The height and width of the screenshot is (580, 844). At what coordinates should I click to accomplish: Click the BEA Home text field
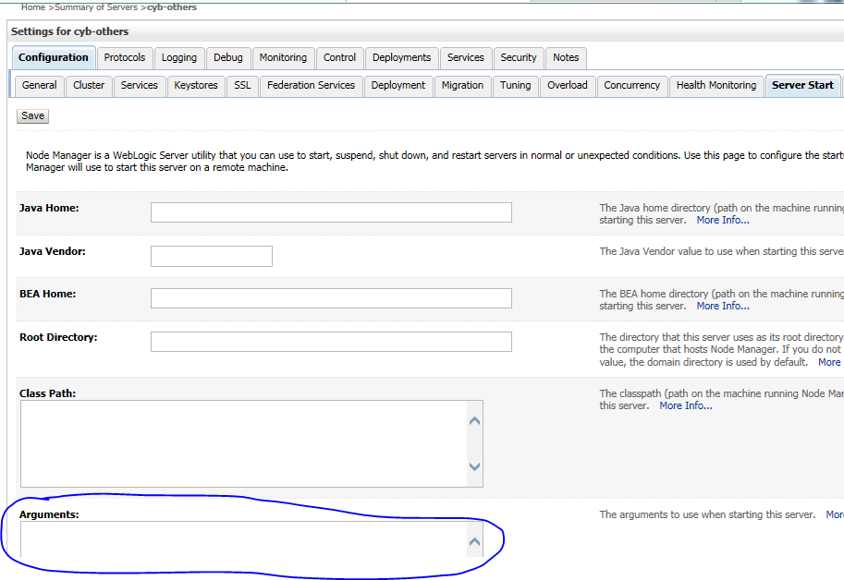pos(331,298)
